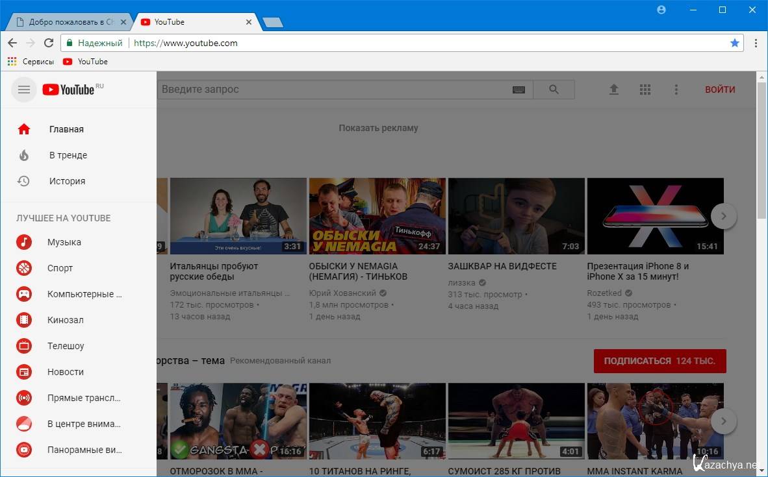Open Chrome's three-dot browser menu
Viewport: 768px width, 477px height.
[x=756, y=43]
